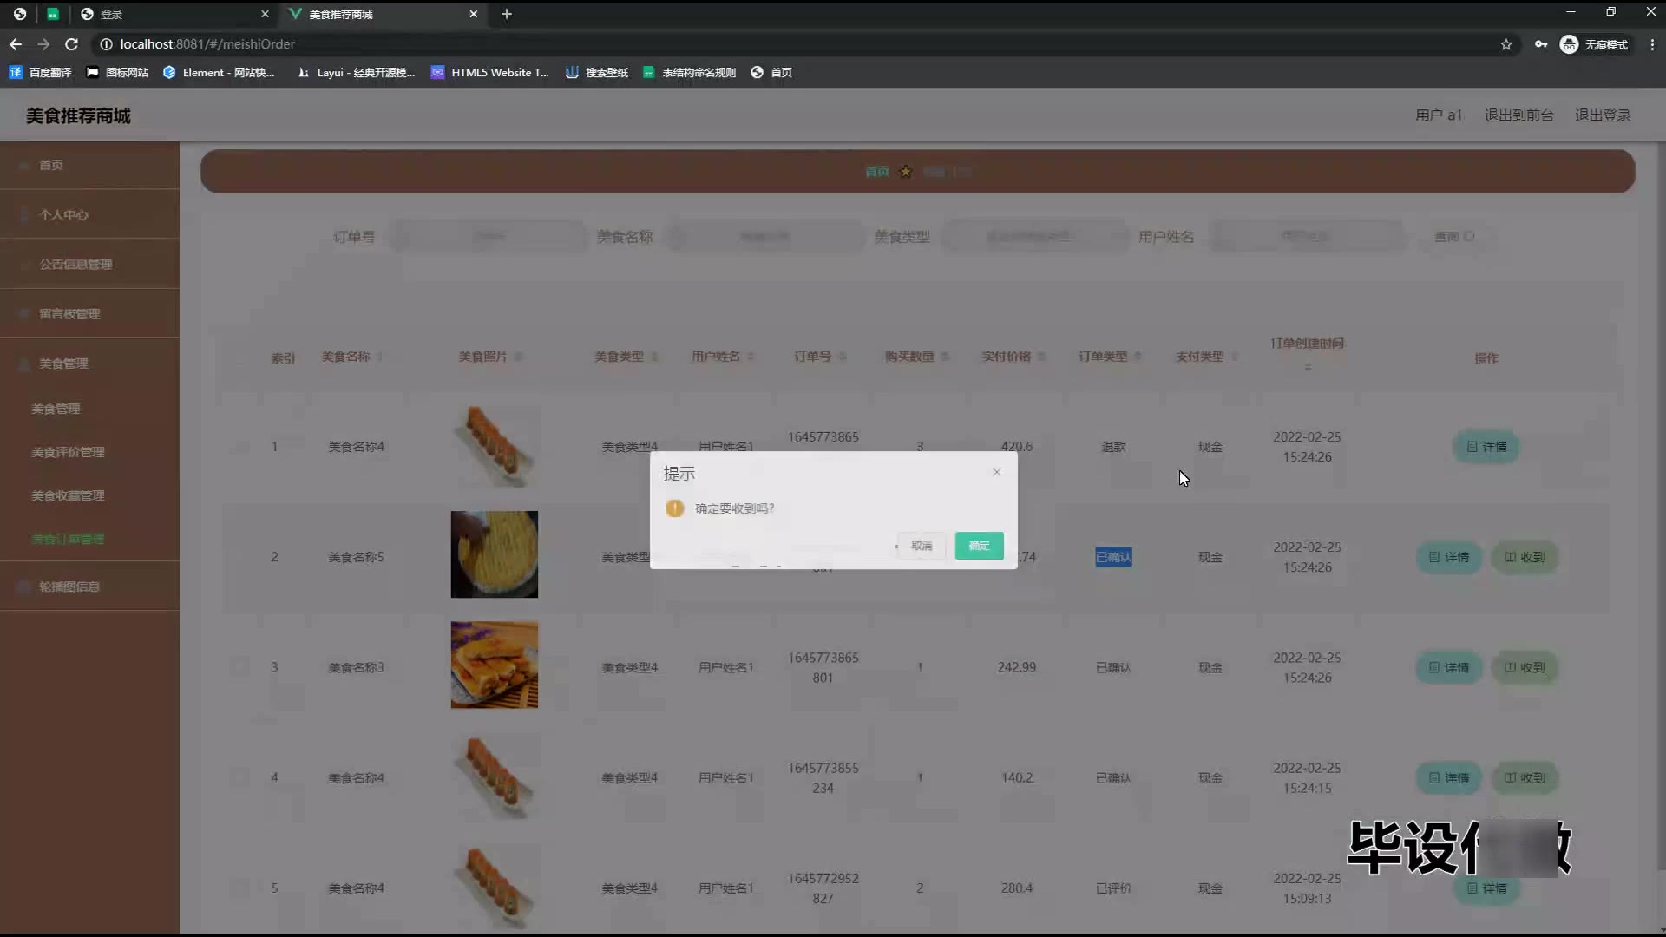The width and height of the screenshot is (1666, 937).
Task: Expand 轮播图信息 sidebar menu
Action: point(89,586)
